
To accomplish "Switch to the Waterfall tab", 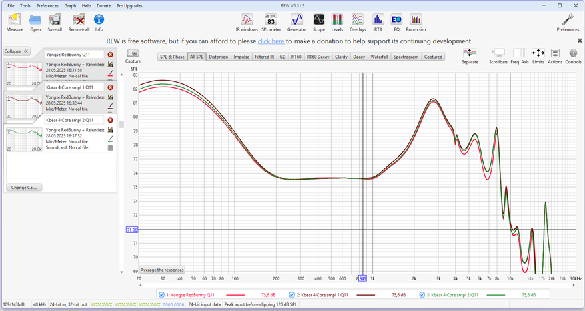I will click(x=379, y=57).
